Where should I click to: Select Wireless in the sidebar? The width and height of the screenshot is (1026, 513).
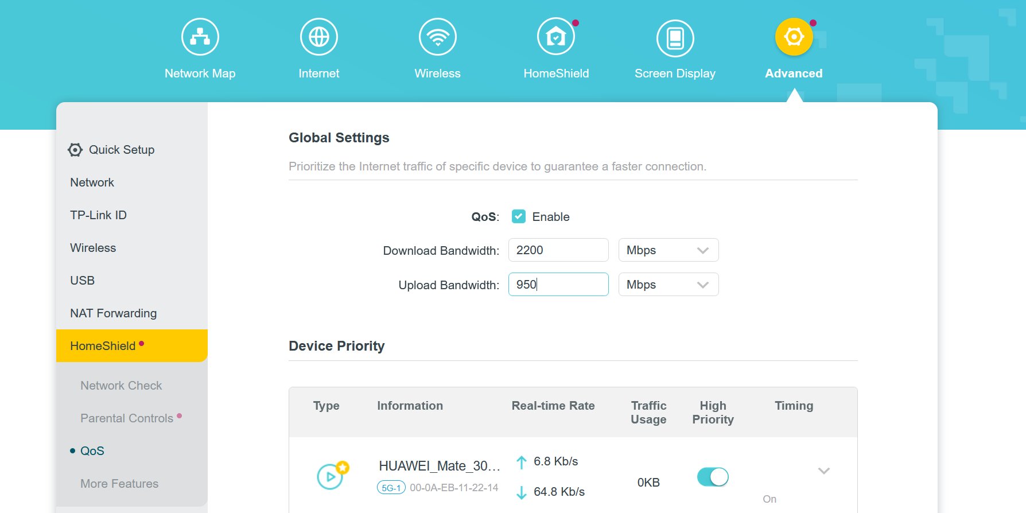click(x=93, y=248)
